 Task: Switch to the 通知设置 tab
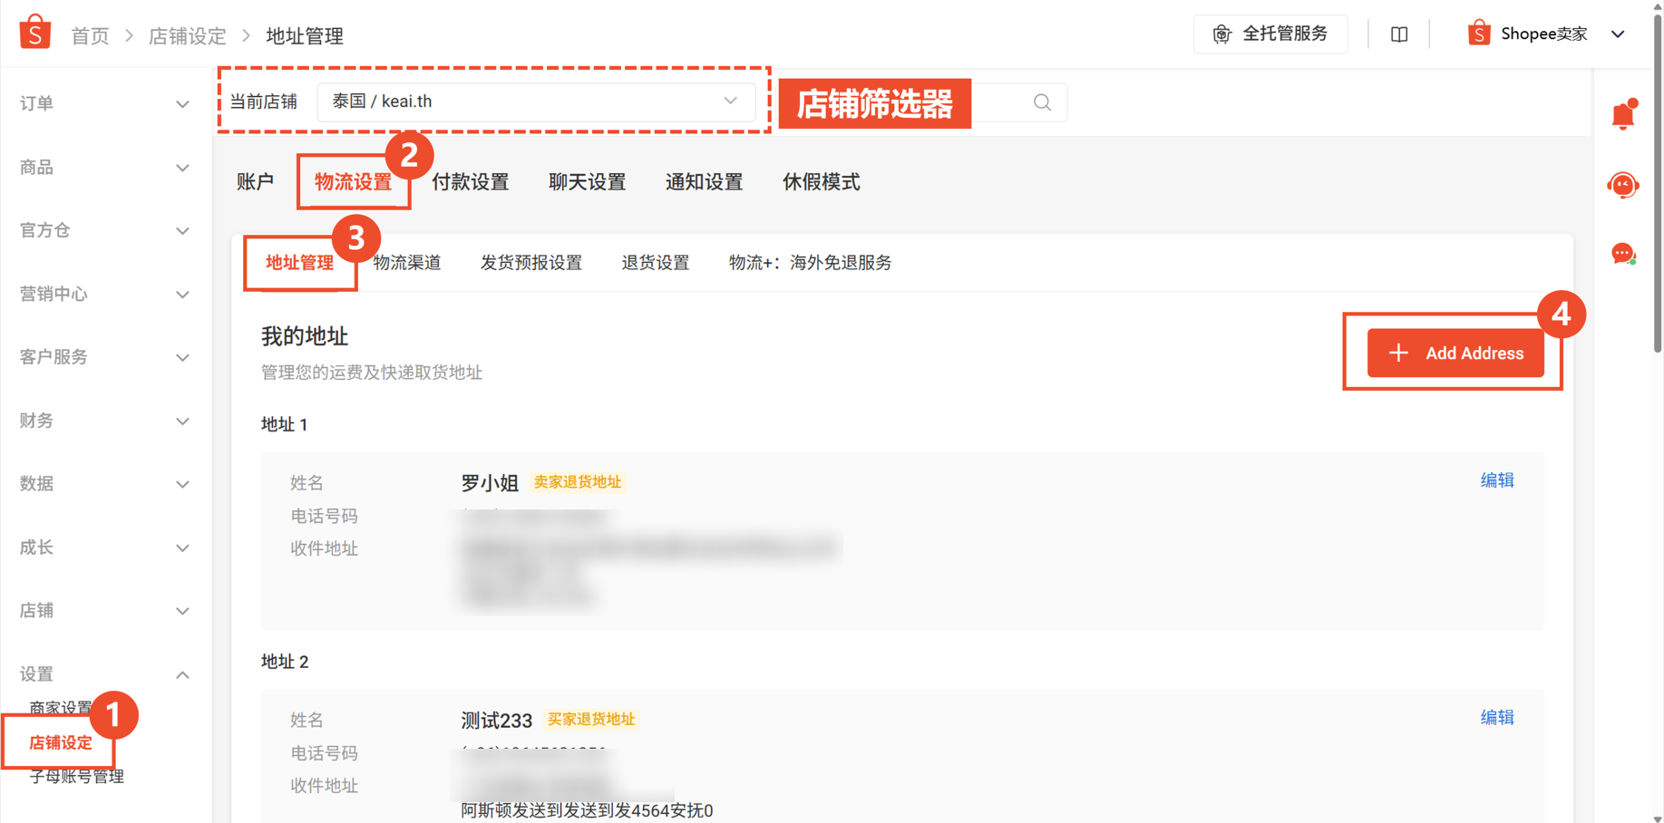(x=704, y=182)
